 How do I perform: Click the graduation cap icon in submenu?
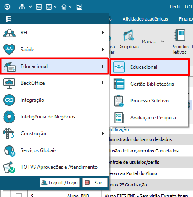click(119, 67)
